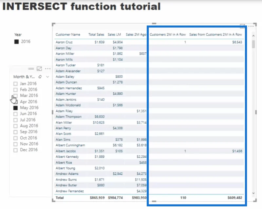262x209 pixels.
Task: Select Andrew Adams customer name
Action: [x=67, y=174]
